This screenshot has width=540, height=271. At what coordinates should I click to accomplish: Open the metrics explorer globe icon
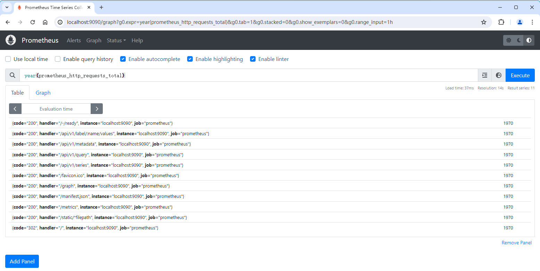pyautogui.click(x=499, y=75)
